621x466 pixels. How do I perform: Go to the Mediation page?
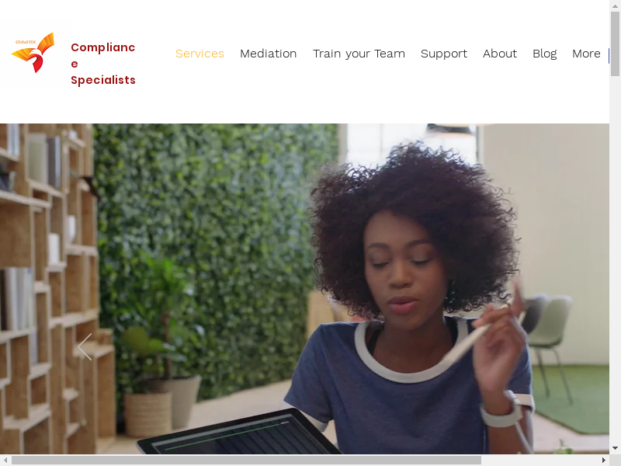pos(268,54)
